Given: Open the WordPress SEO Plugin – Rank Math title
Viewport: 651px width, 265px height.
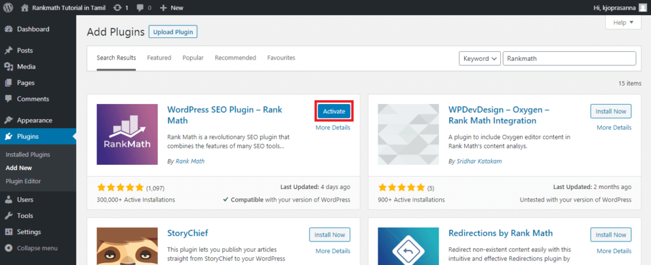Looking at the screenshot, I should (x=224, y=115).
